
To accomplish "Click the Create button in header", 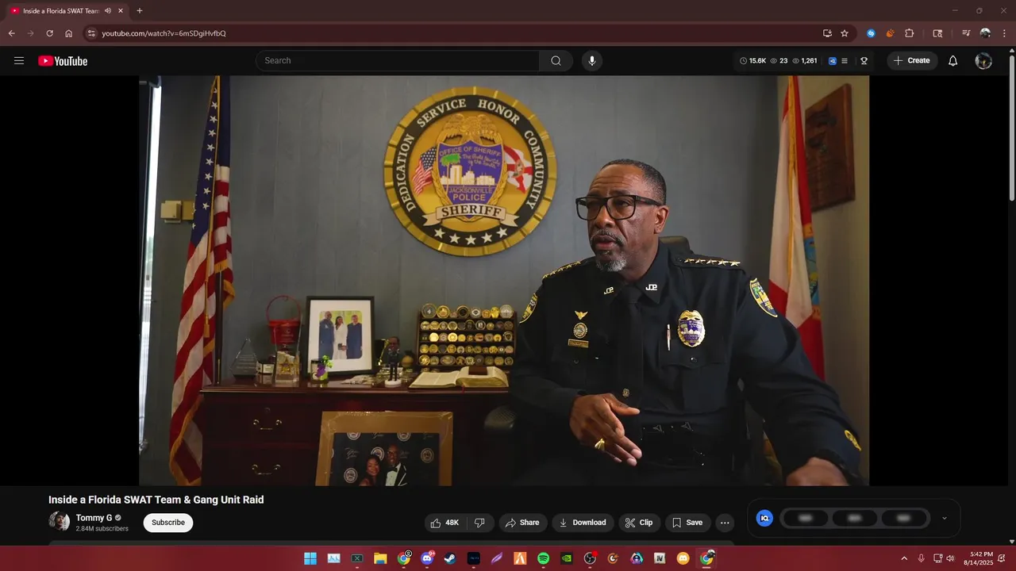I will click(911, 61).
